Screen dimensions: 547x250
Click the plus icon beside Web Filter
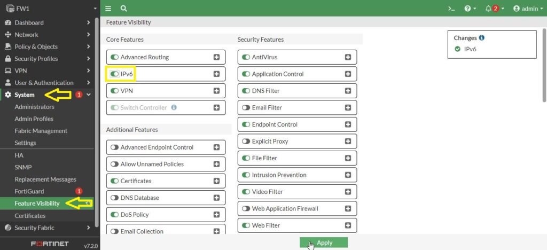pos(348,225)
